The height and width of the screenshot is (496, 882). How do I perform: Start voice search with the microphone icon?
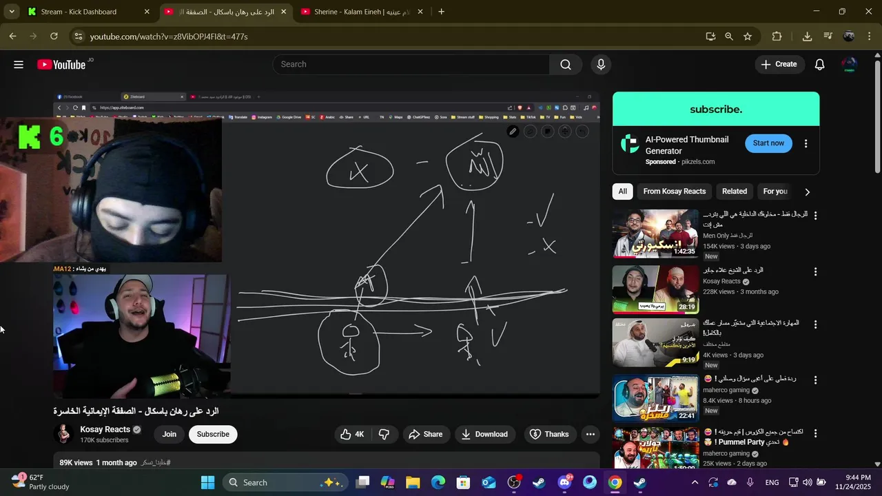(x=601, y=64)
